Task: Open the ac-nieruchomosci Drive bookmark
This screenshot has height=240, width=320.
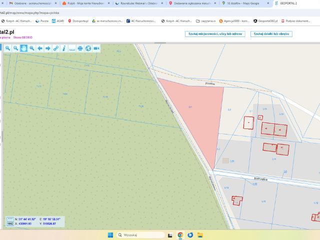Action: click(x=107, y=21)
